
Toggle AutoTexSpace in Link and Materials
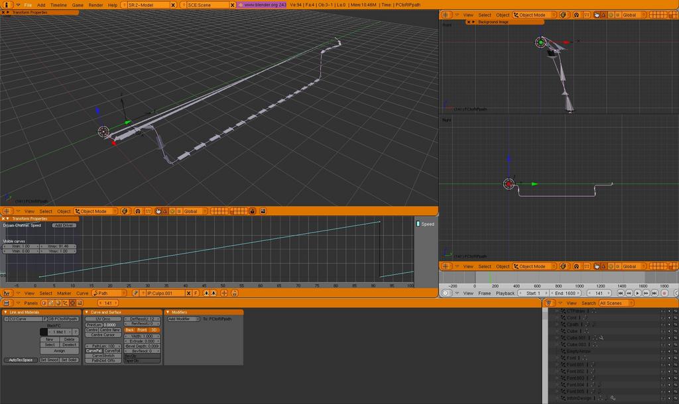point(21,360)
